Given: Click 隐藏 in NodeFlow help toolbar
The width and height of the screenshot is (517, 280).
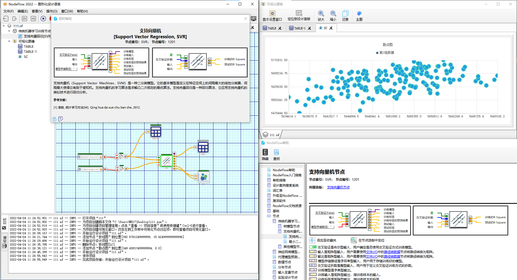Looking at the screenshot, I should pos(265,155).
